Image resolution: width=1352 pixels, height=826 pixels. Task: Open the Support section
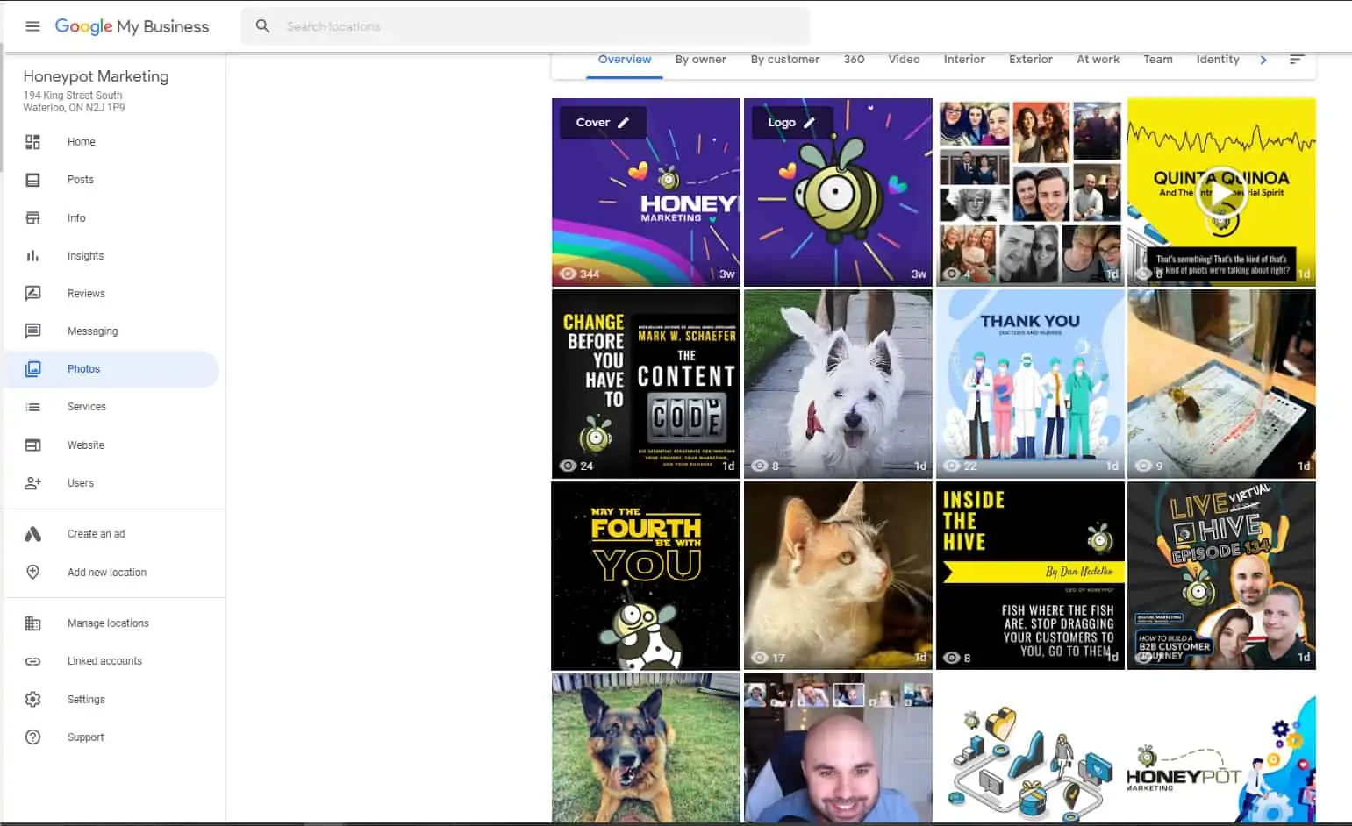(85, 737)
